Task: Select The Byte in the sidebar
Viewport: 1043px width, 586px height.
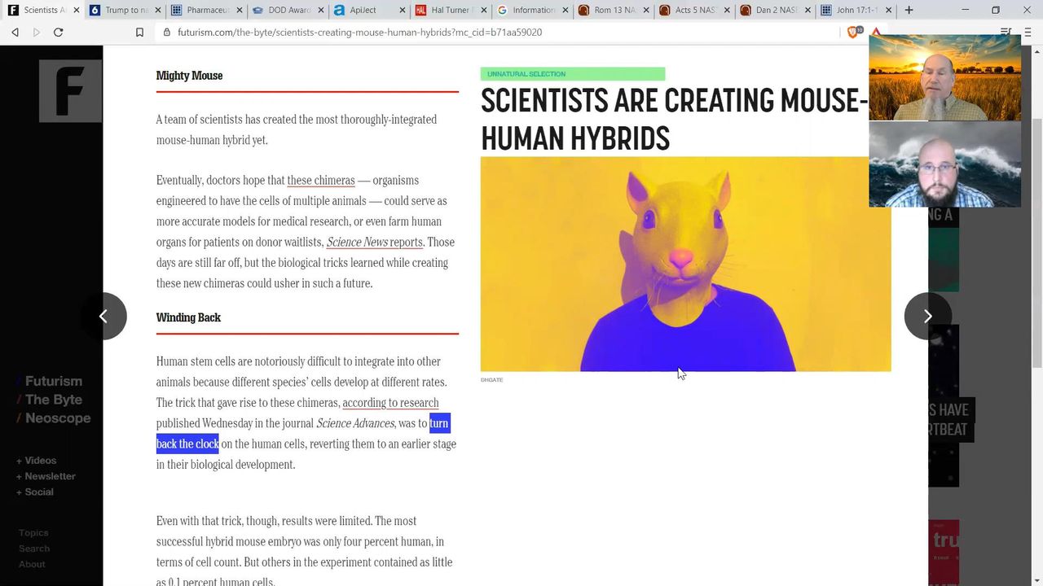Action: (x=53, y=400)
